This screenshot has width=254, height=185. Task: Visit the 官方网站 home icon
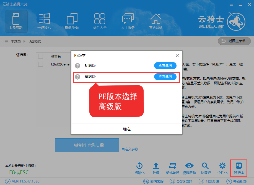pyautogui.click(x=156, y=21)
